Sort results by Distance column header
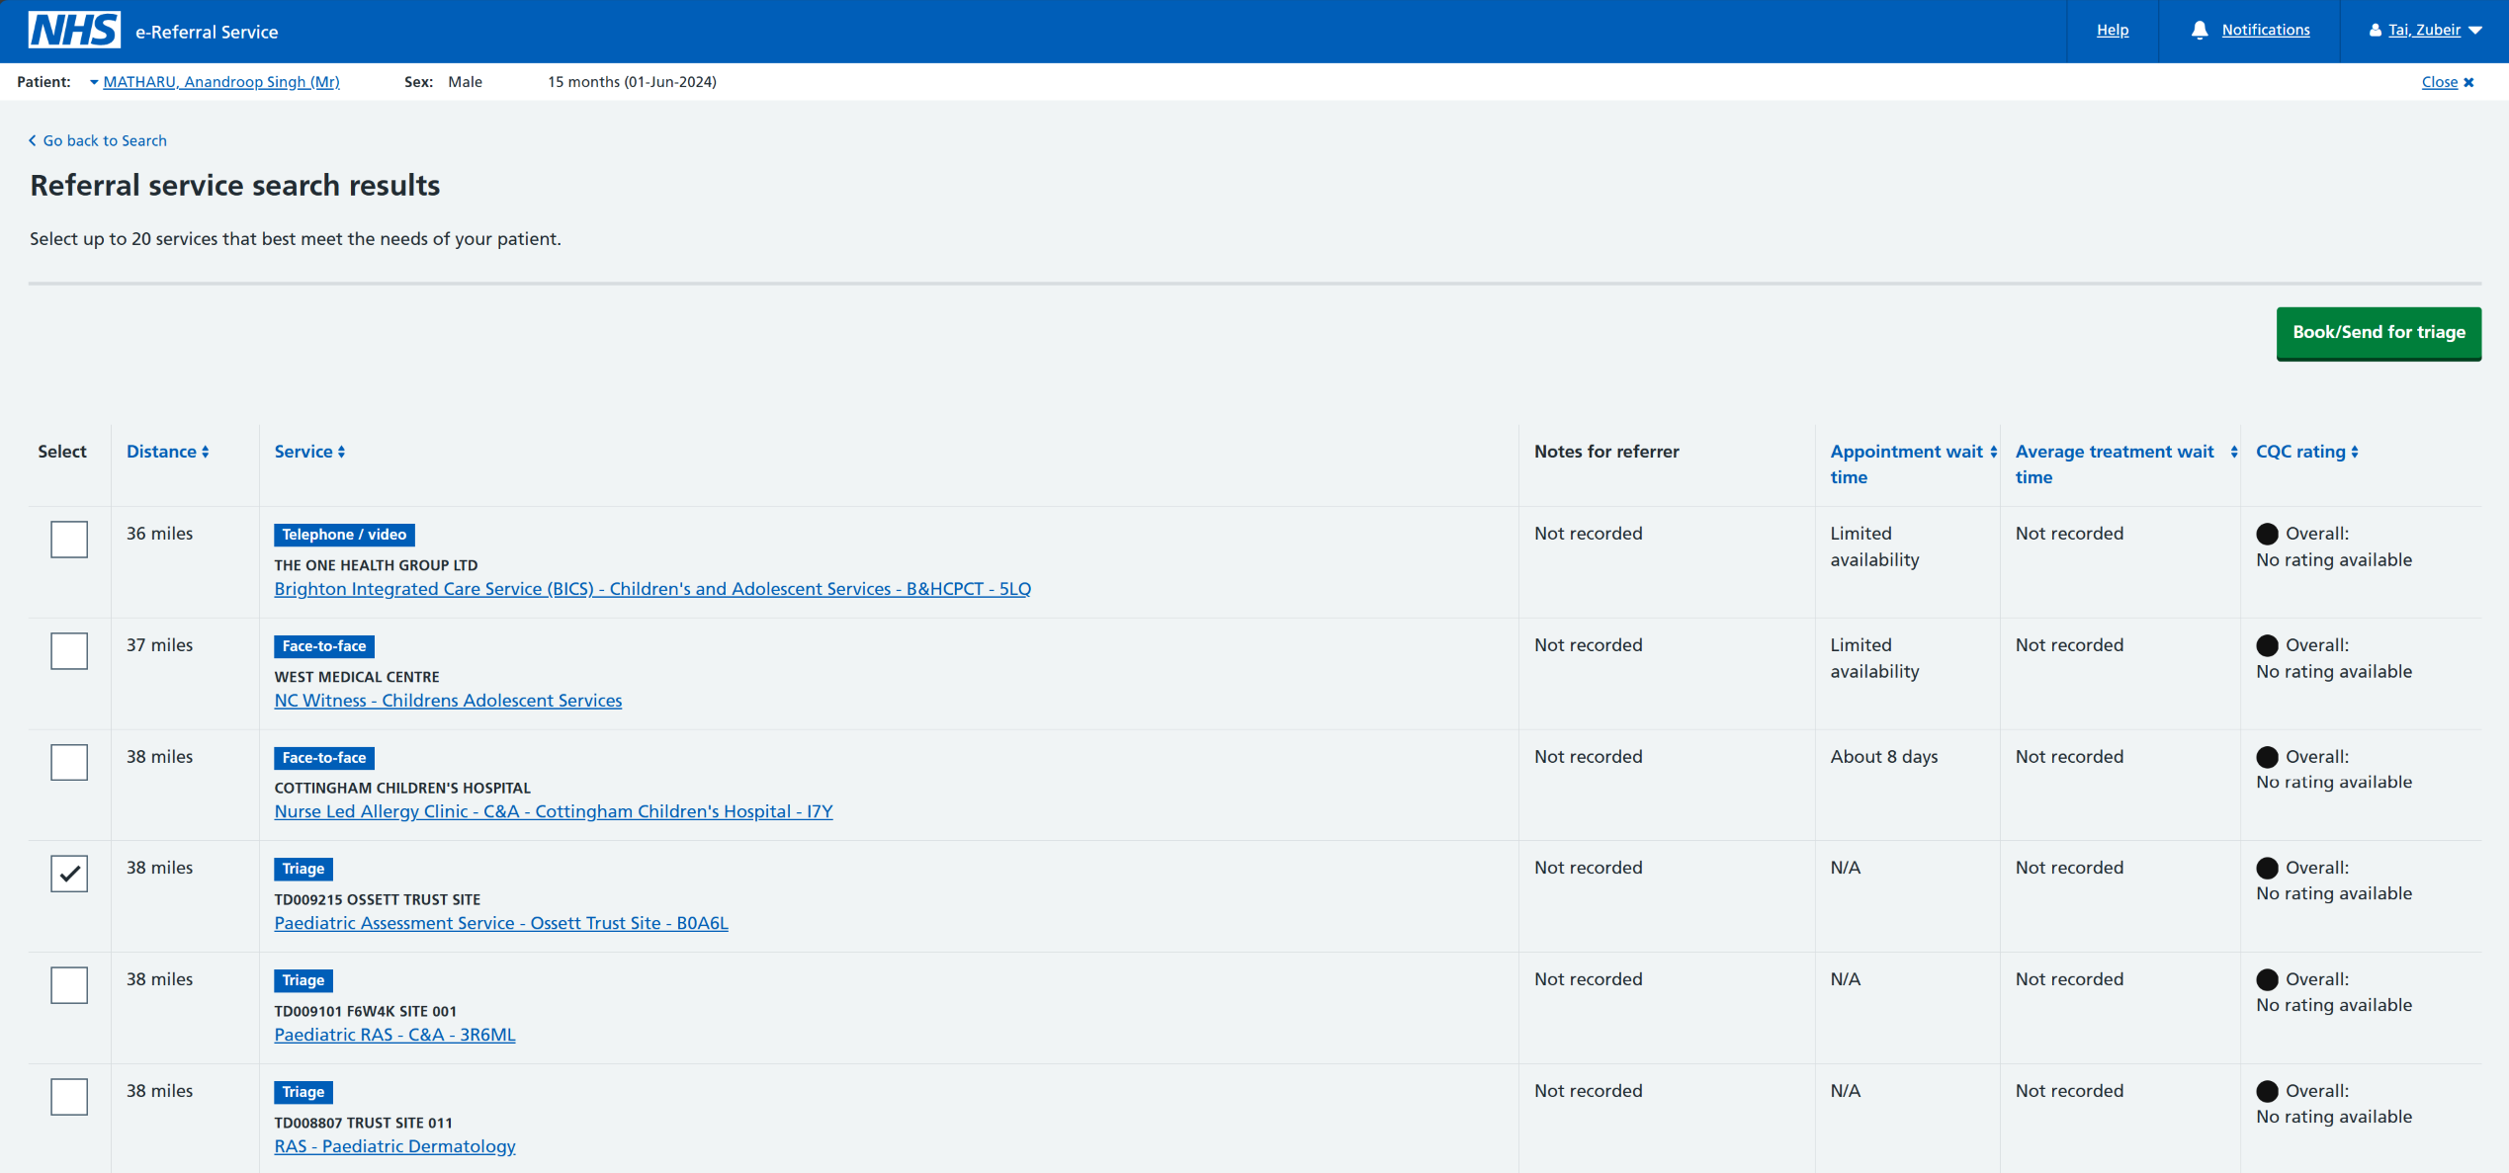This screenshot has width=2509, height=1173. click(x=161, y=452)
